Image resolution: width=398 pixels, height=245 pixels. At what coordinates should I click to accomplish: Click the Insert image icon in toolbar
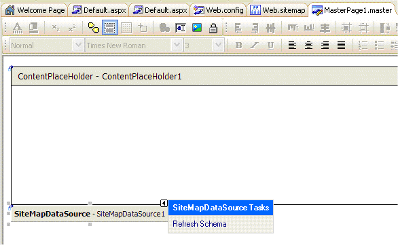click(197, 28)
